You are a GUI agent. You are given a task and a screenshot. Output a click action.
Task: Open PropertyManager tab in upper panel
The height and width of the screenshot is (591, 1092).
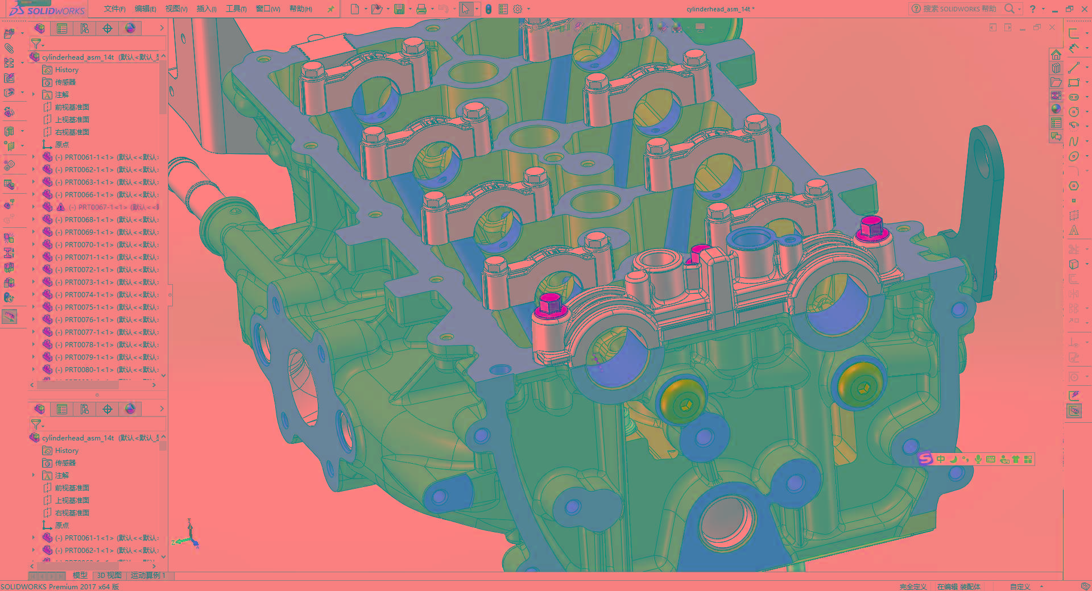62,28
